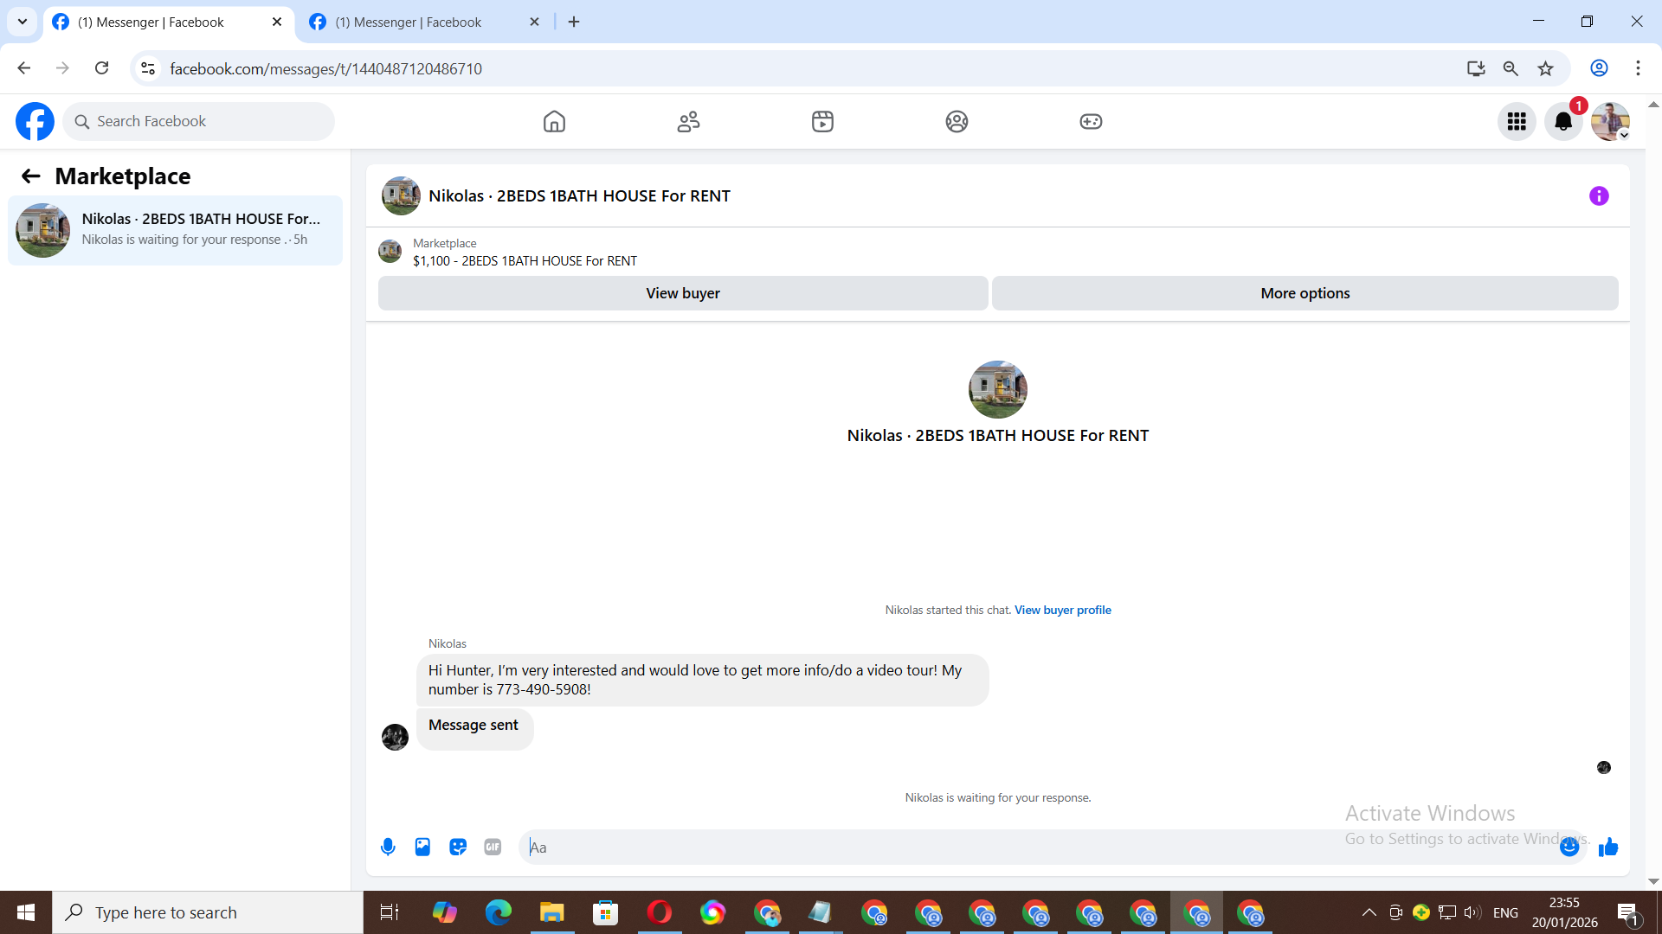Open a new browser tab

point(574,22)
